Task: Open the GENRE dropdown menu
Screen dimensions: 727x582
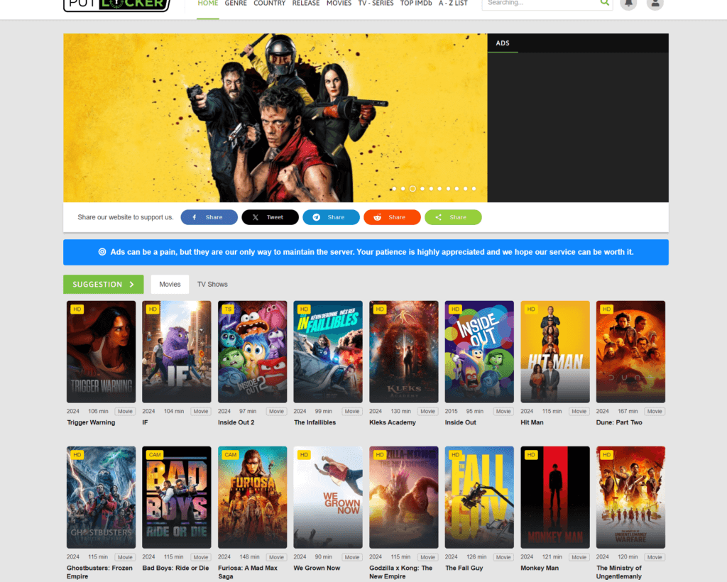Action: click(x=236, y=4)
